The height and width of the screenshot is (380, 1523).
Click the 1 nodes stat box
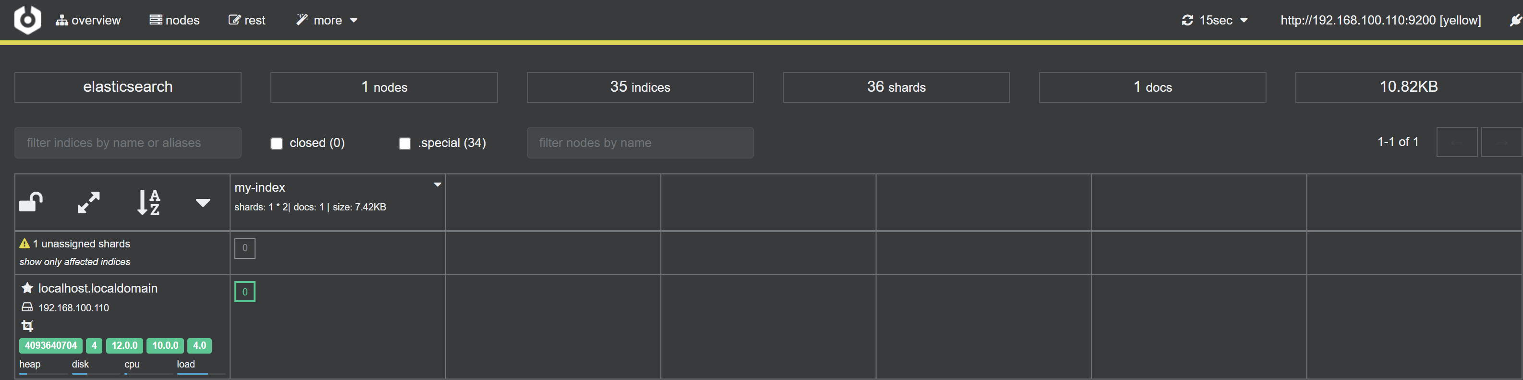pos(384,87)
